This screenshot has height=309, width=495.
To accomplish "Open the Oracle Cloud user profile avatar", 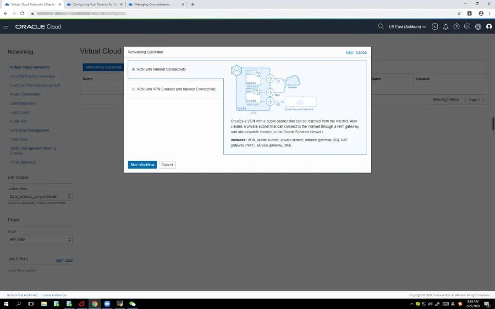I will 489,27.
